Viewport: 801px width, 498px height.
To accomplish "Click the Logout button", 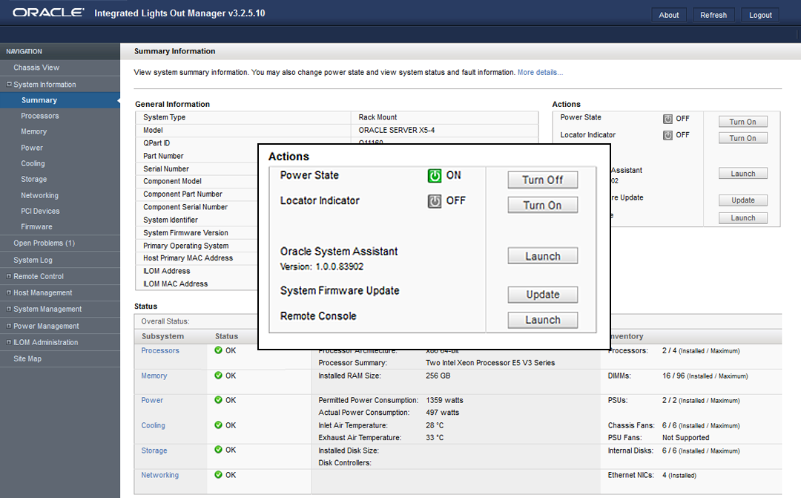I will (760, 15).
